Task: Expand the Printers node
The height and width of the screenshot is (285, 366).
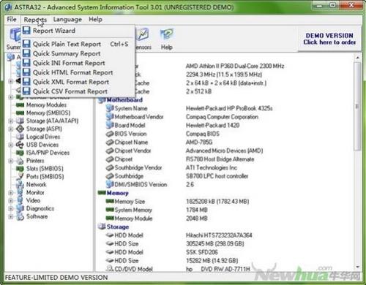Action: point(10,161)
